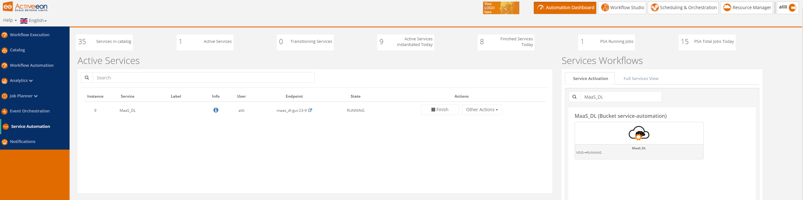This screenshot has width=803, height=200.
Task: Click the Notifications sidebar icon
Action: pyautogui.click(x=4, y=142)
